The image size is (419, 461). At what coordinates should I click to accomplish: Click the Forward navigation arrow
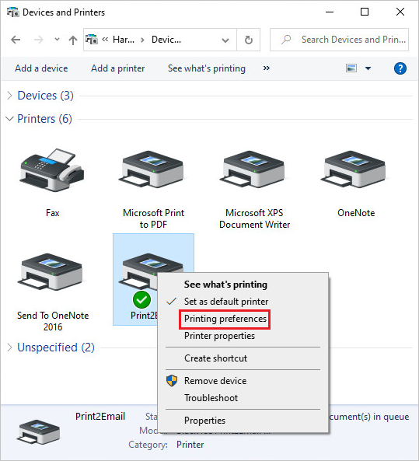39,40
